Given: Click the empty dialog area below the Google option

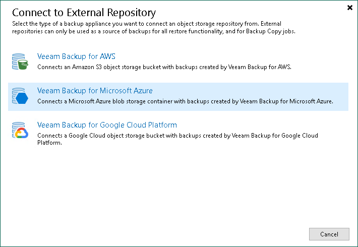Looking at the screenshot, I should tap(176, 187).
